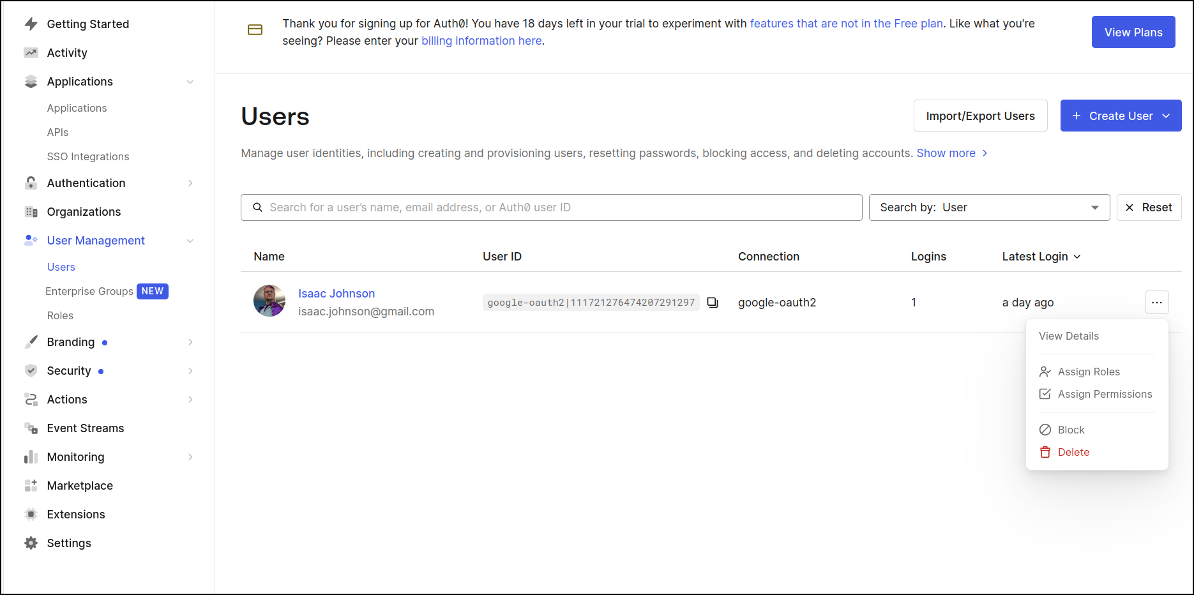Open the billing information here link
The width and height of the screenshot is (1194, 595).
click(x=481, y=41)
